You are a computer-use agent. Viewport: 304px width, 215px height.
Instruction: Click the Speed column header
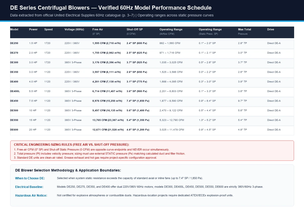click(48, 29)
